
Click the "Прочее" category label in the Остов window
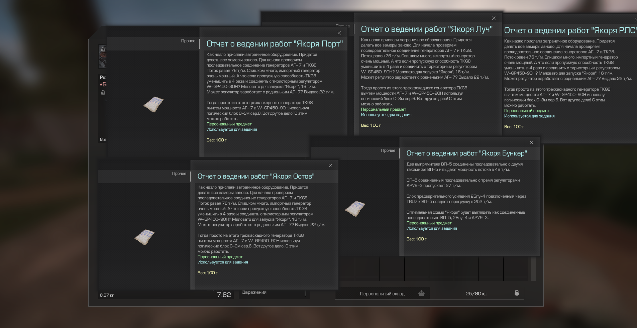(x=179, y=174)
